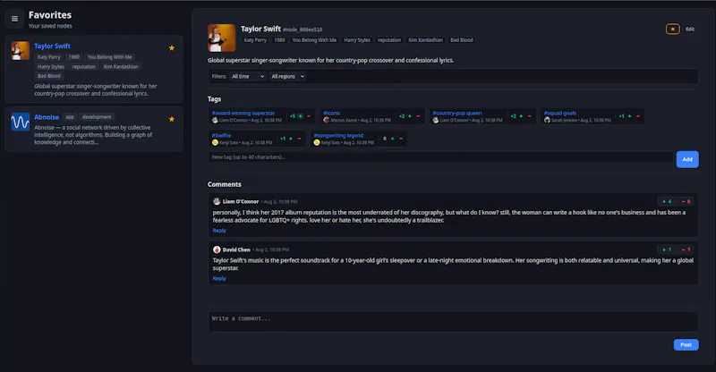The width and height of the screenshot is (716, 372).
Task: Reply to David Chen's comment
Action: pyautogui.click(x=219, y=278)
